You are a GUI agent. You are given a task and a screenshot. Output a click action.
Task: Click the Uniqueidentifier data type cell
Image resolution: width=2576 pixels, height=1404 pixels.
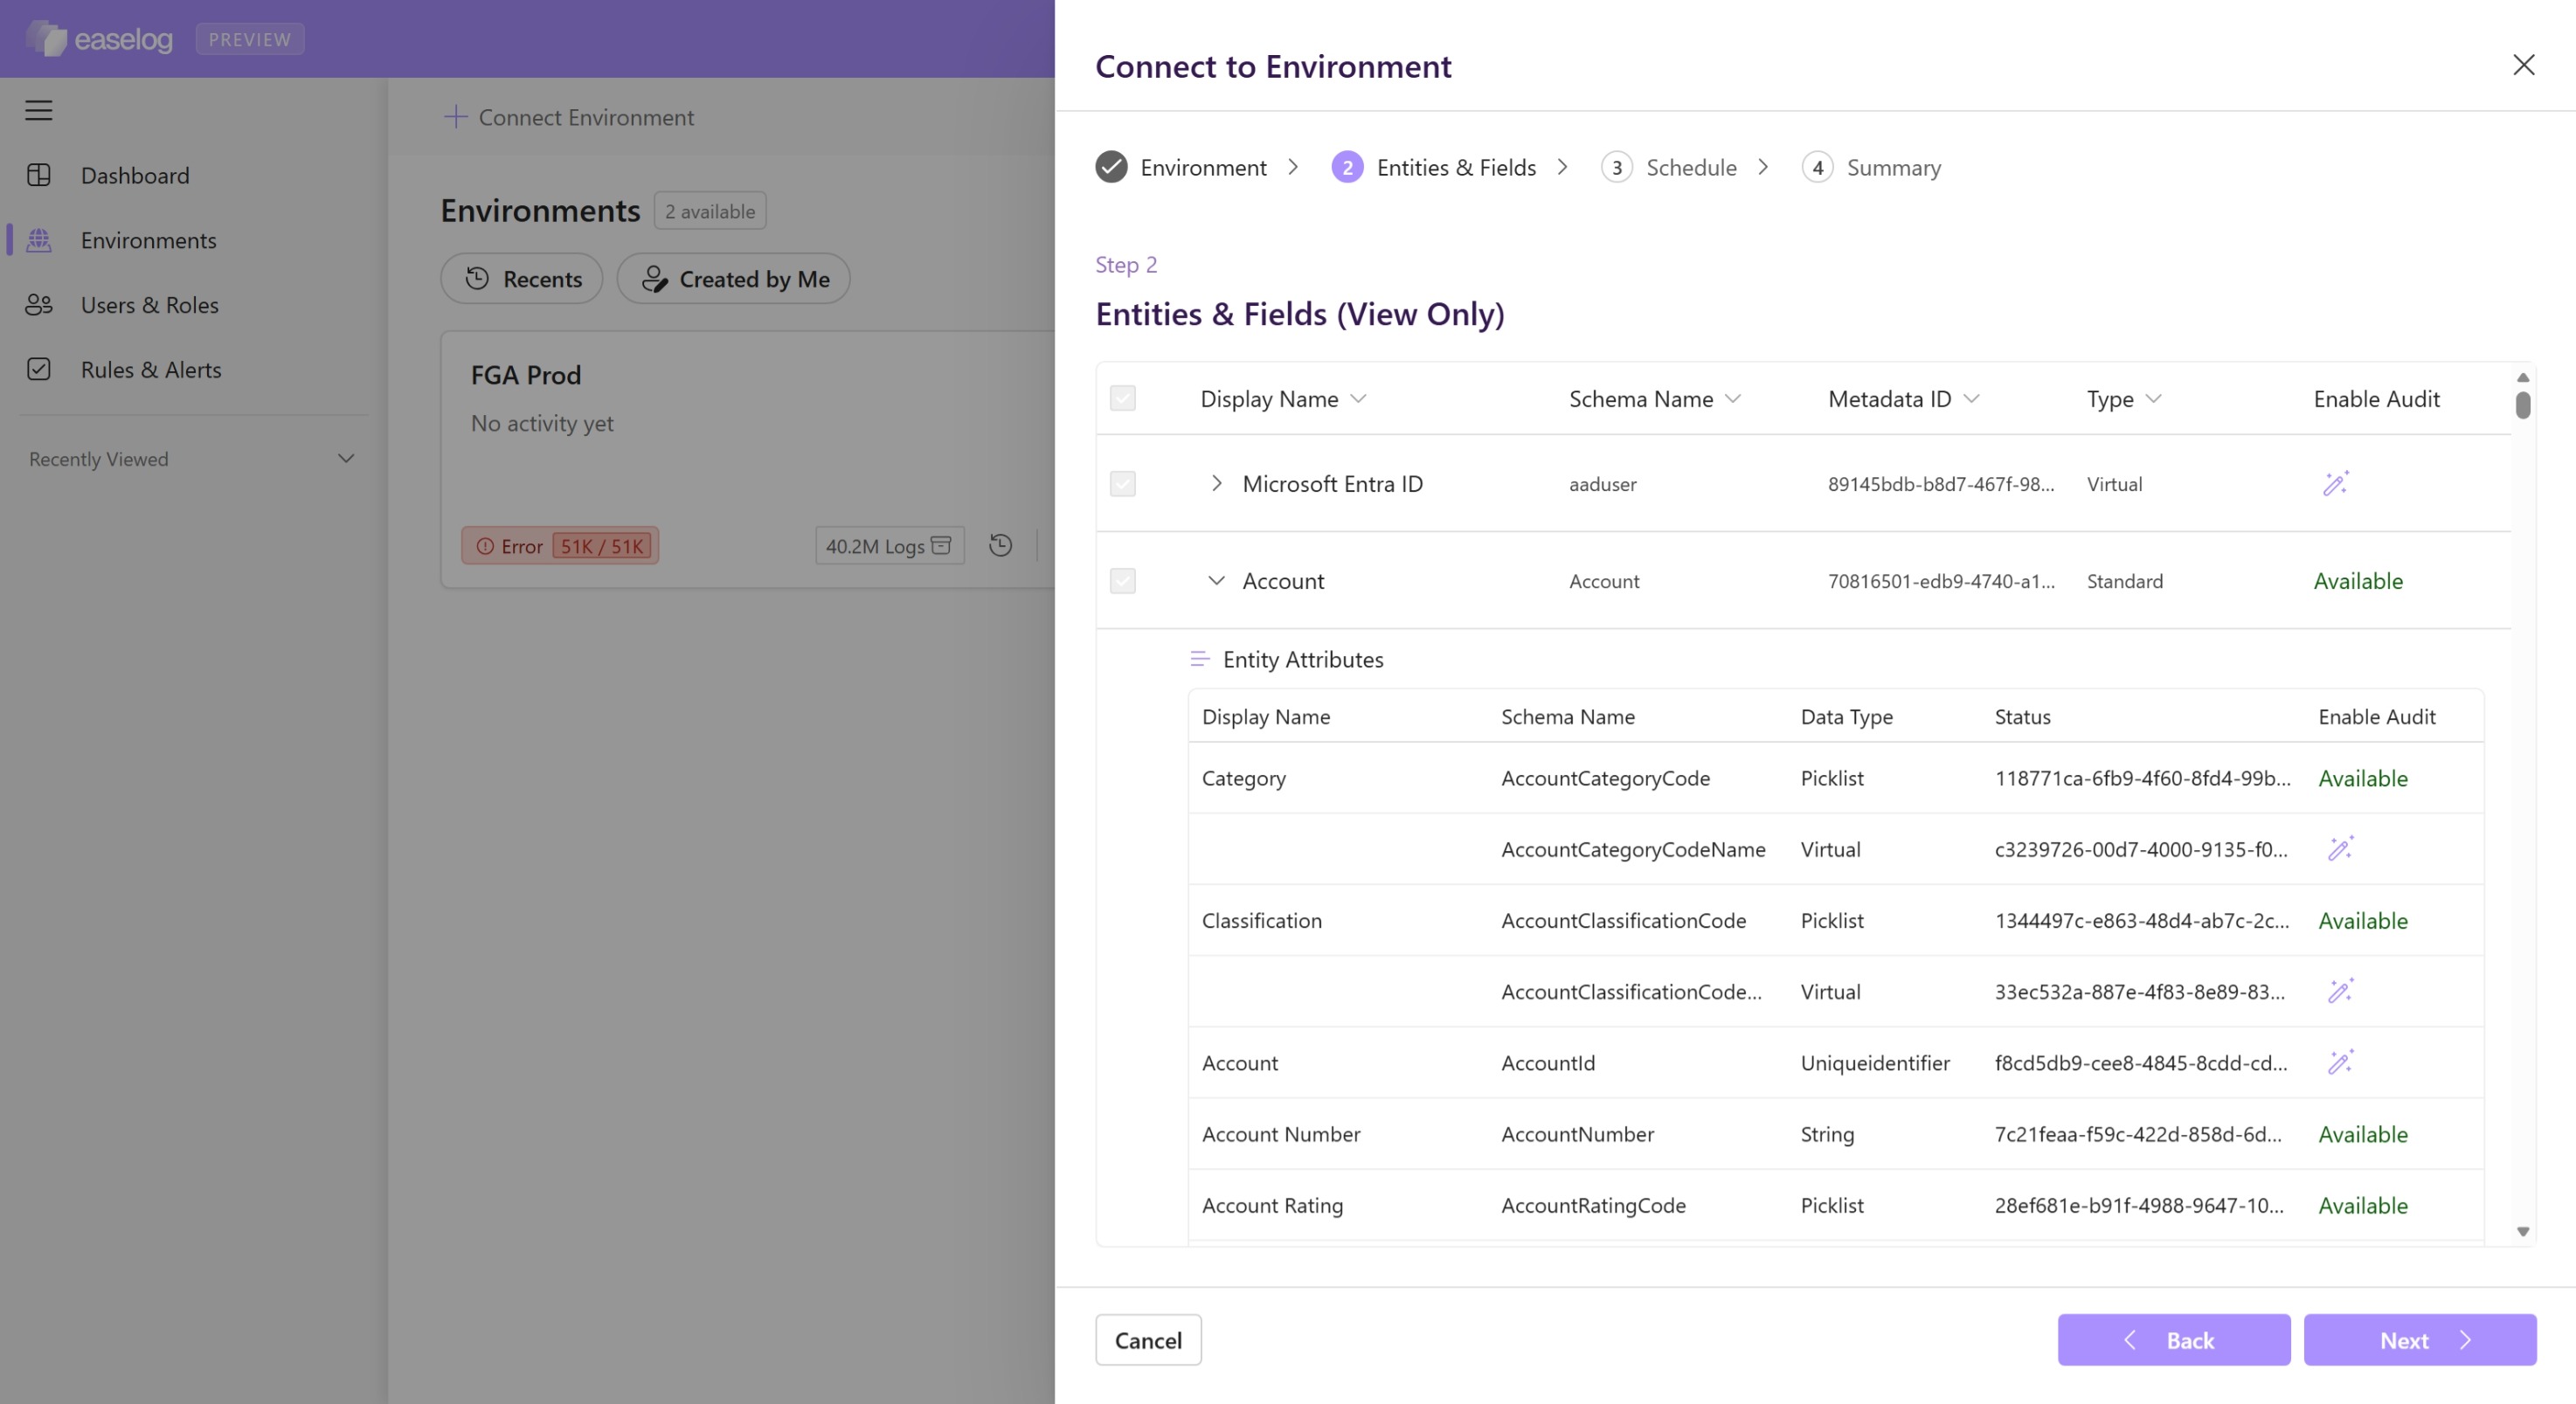(x=1874, y=1062)
